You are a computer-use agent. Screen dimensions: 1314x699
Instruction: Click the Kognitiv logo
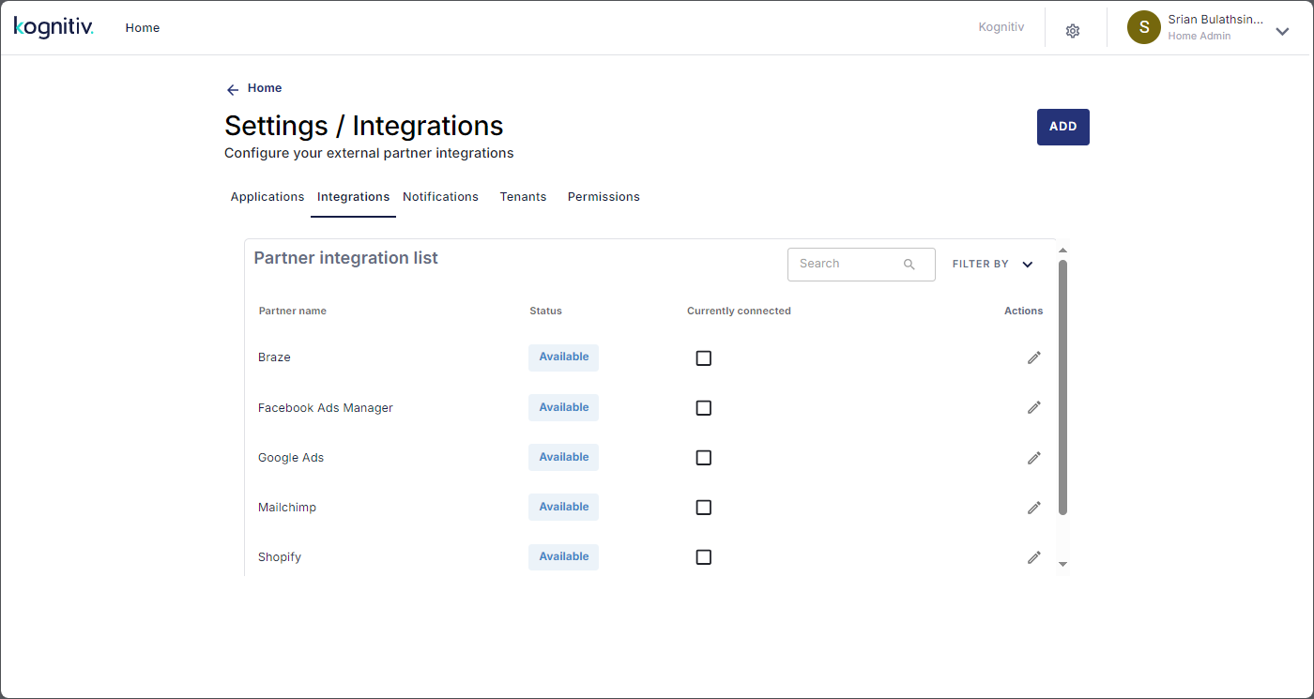[x=53, y=27]
